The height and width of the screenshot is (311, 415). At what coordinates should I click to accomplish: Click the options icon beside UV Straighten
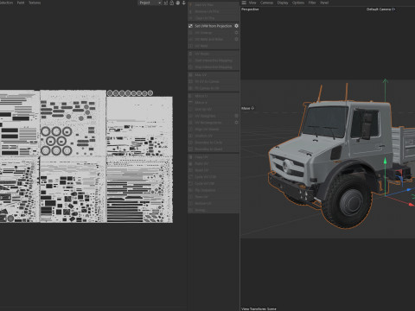pos(236,116)
